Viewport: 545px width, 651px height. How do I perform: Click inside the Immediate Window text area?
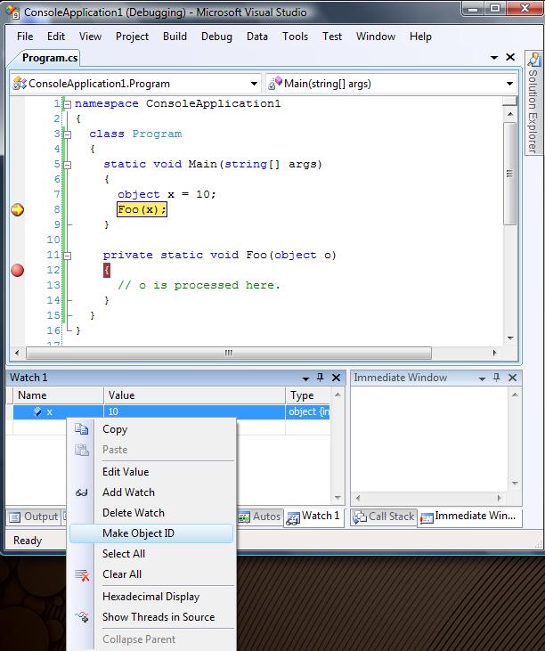click(429, 439)
